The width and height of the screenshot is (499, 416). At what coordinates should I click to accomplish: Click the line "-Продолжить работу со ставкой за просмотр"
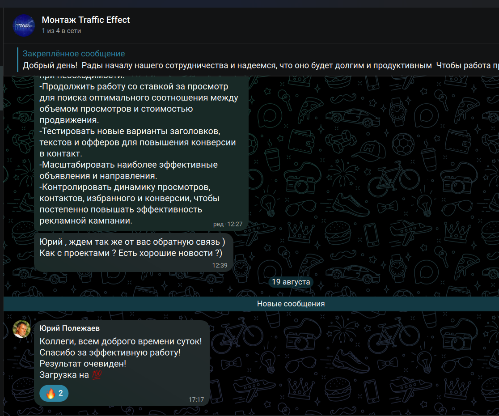pos(134,87)
